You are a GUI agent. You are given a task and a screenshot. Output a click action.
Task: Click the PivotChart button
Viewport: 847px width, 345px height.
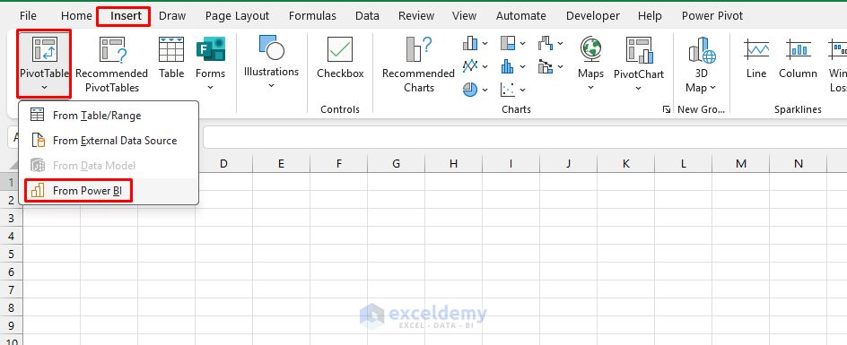point(639,64)
